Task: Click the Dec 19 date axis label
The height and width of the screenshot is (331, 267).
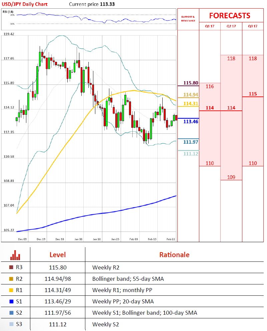Action: 41,239
